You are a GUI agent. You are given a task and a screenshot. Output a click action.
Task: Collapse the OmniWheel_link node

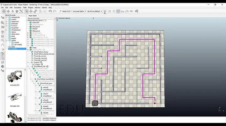pyautogui.click(x=28, y=66)
